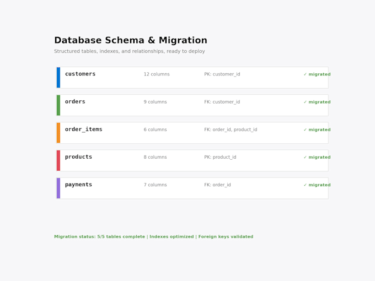This screenshot has width=375, height=281.
Task: Click '6 columns' in order_items row
Action: 155,129
